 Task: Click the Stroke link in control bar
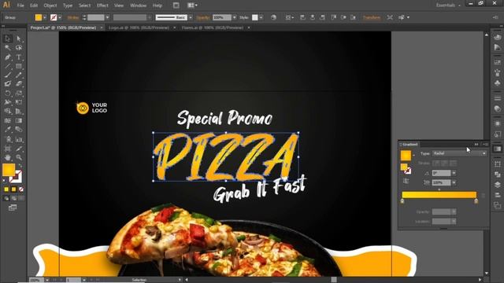click(73, 17)
